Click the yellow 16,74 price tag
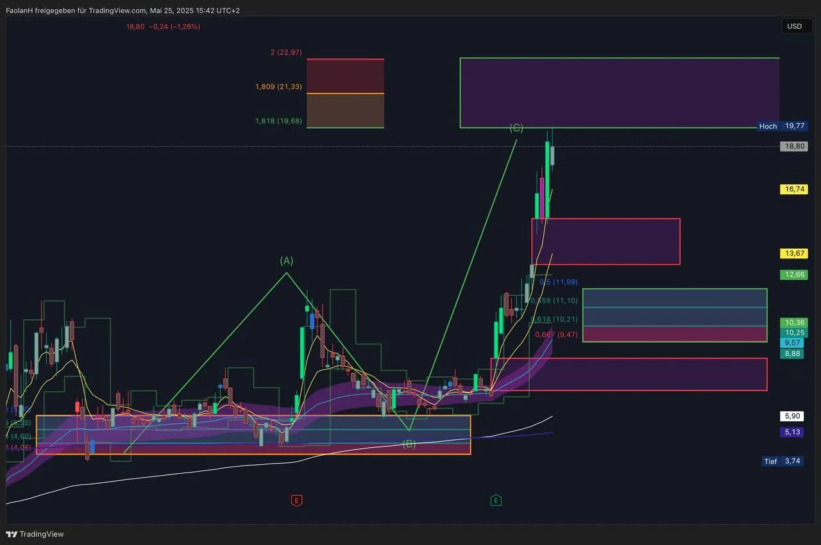 click(x=794, y=189)
